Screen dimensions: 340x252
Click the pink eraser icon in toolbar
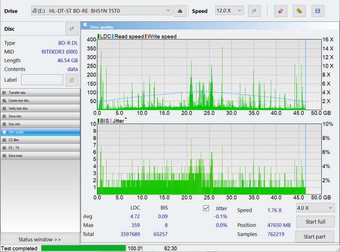click(x=282, y=11)
